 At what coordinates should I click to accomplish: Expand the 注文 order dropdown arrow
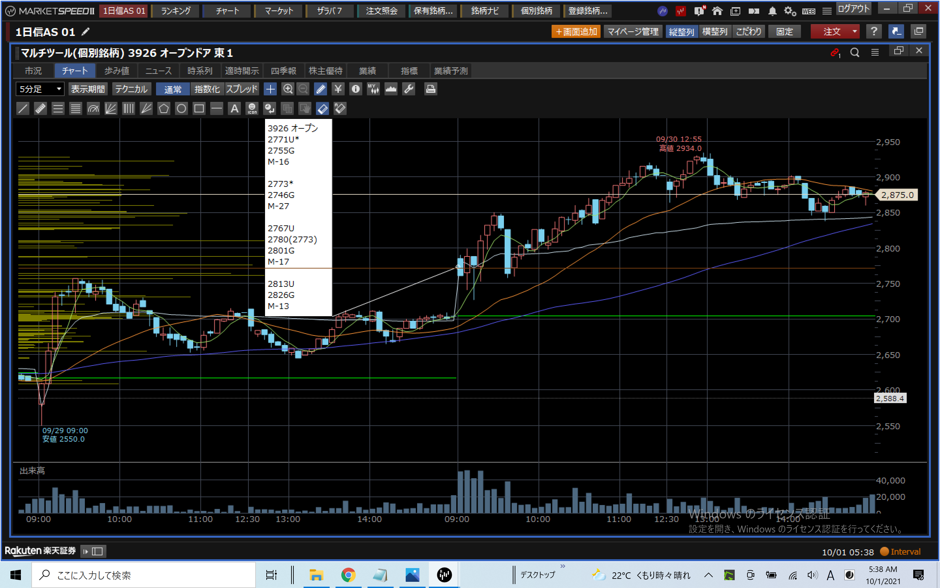[854, 31]
